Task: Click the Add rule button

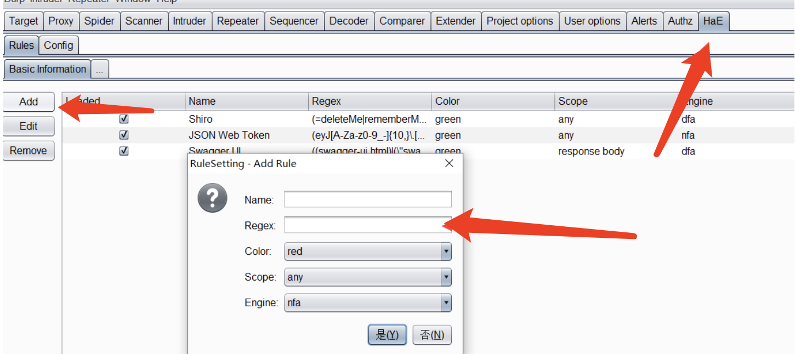Action: (29, 102)
